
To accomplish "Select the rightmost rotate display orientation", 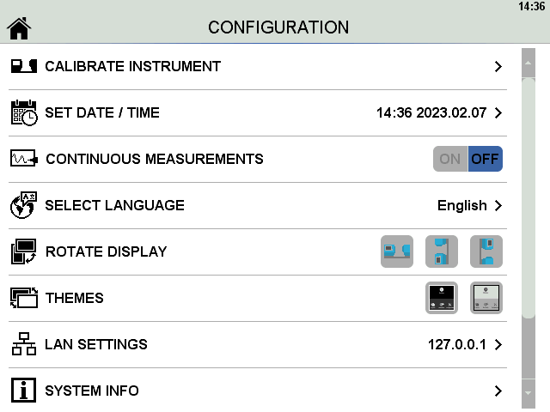I will (486, 251).
